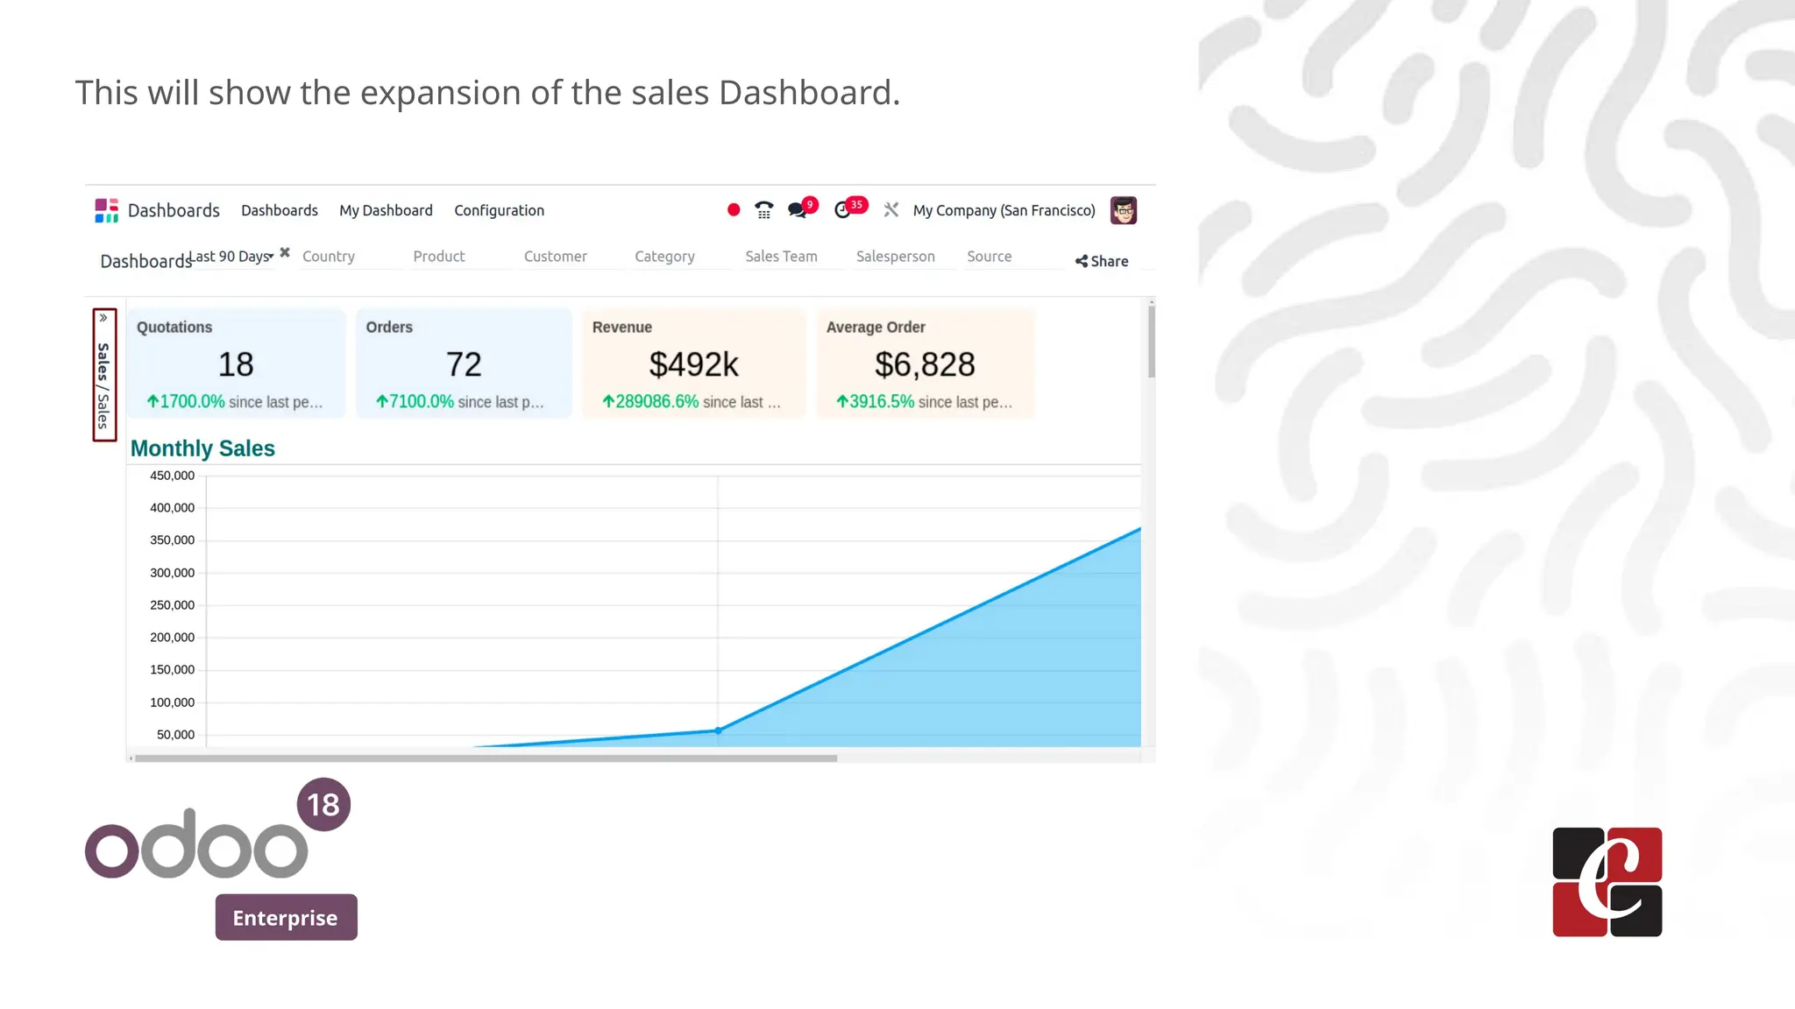This screenshot has width=1795, height=1009.
Task: Click the Share button
Action: 1102,261
